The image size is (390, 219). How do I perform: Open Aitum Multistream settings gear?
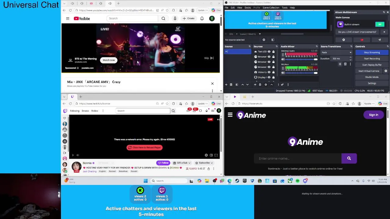(344, 40)
